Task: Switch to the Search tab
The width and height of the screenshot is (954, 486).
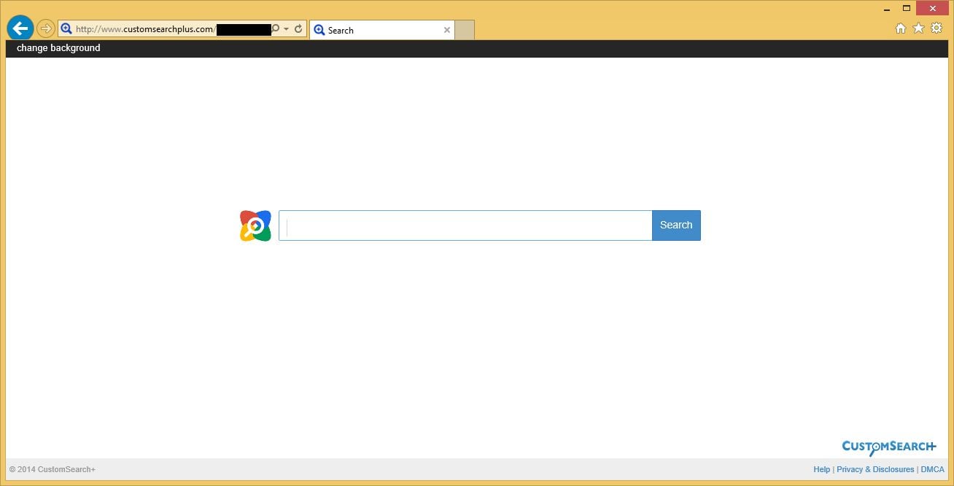Action: (x=365, y=30)
